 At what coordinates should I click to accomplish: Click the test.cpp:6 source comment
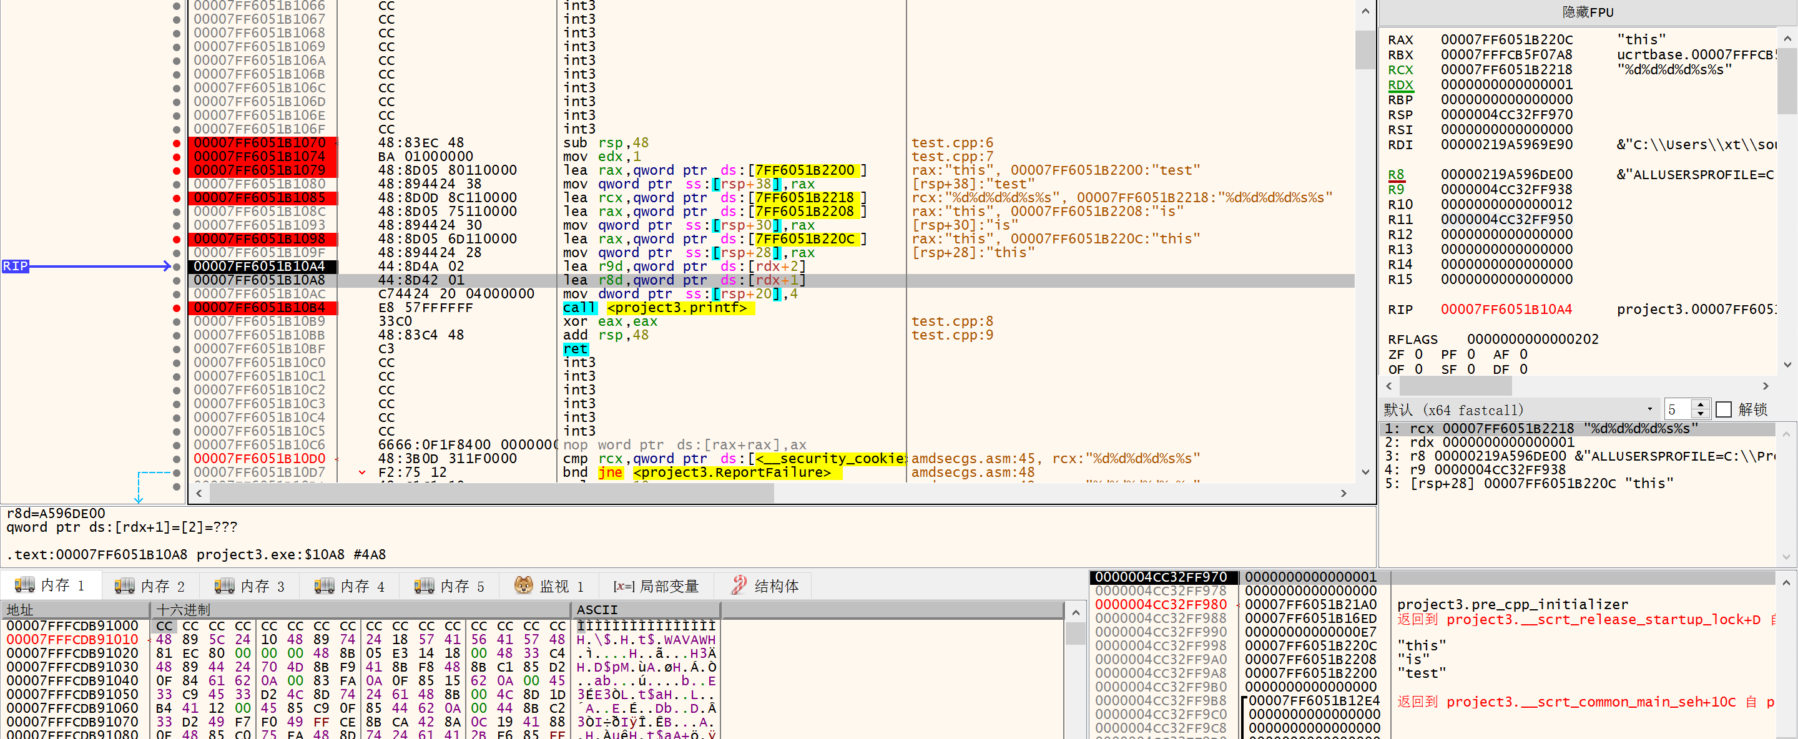click(952, 143)
